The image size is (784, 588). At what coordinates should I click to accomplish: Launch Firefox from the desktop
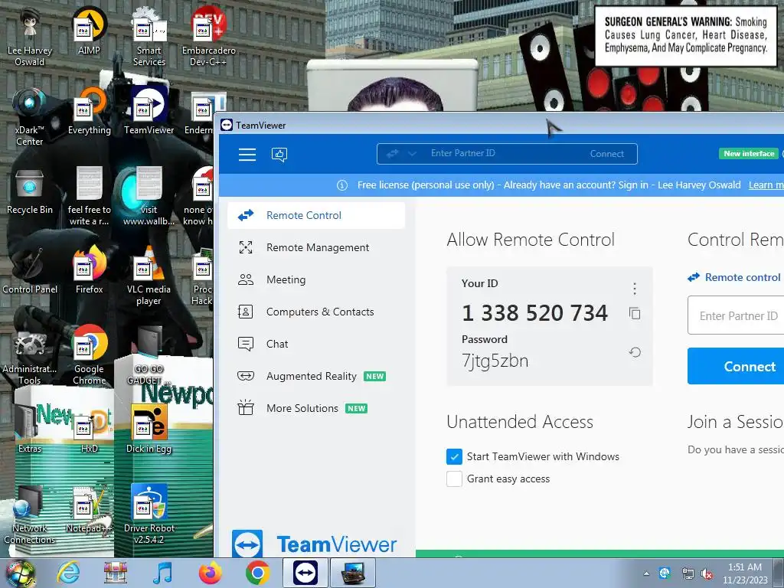(89, 270)
